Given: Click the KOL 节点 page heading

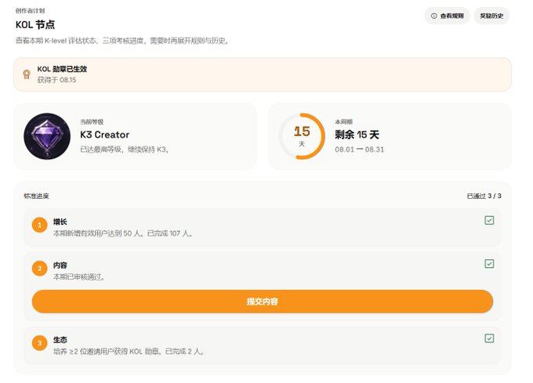Looking at the screenshot, I should coord(35,25).
